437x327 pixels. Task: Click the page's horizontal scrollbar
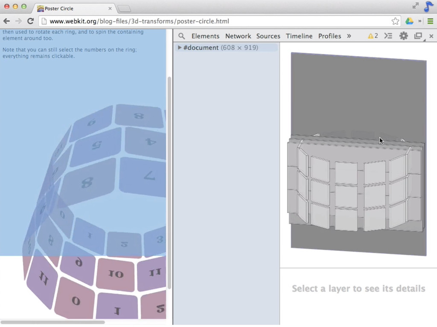pyautogui.click(x=52, y=322)
